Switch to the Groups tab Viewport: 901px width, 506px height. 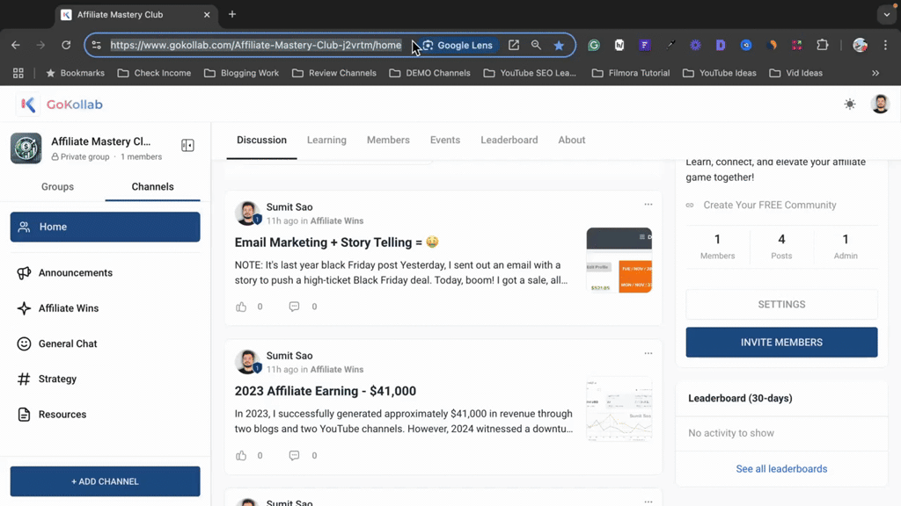point(57,186)
